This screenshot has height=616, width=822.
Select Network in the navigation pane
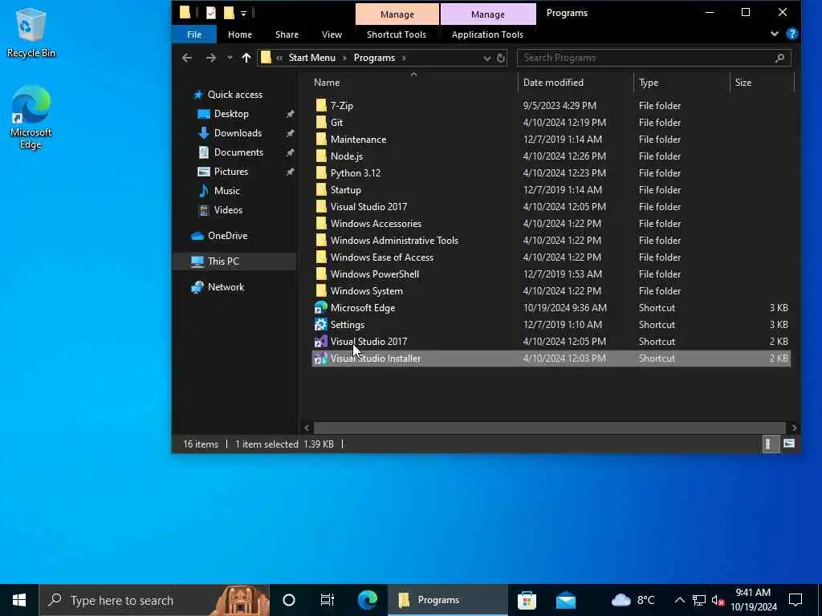click(x=226, y=287)
